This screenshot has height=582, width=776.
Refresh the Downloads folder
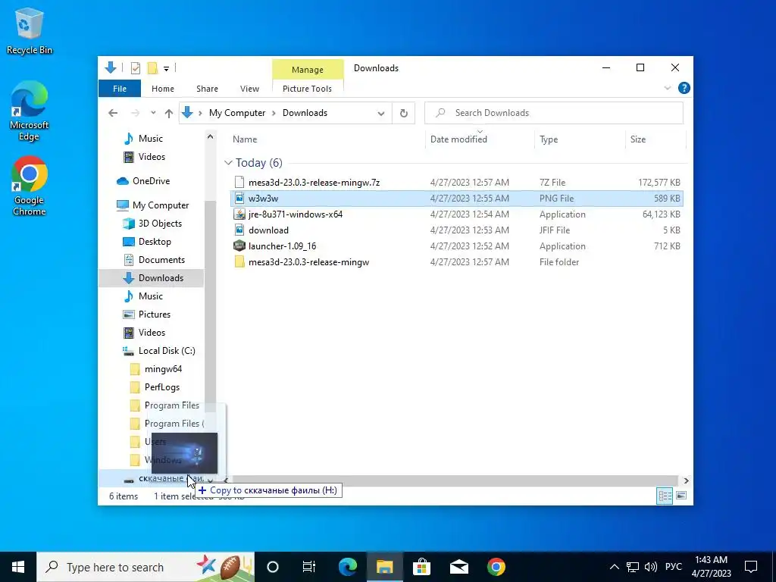(x=404, y=114)
